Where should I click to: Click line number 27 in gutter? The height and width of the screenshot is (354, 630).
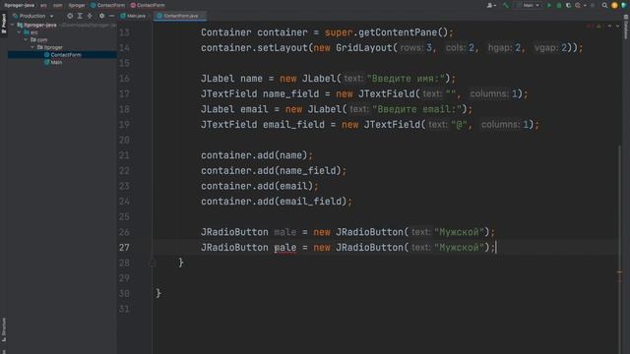pos(124,248)
